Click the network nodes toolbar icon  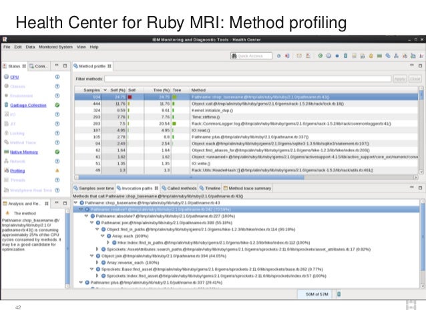(x=396, y=55)
